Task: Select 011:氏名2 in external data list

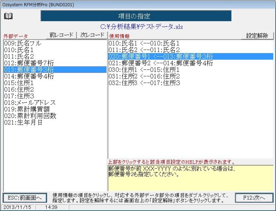Action: pos(55,57)
